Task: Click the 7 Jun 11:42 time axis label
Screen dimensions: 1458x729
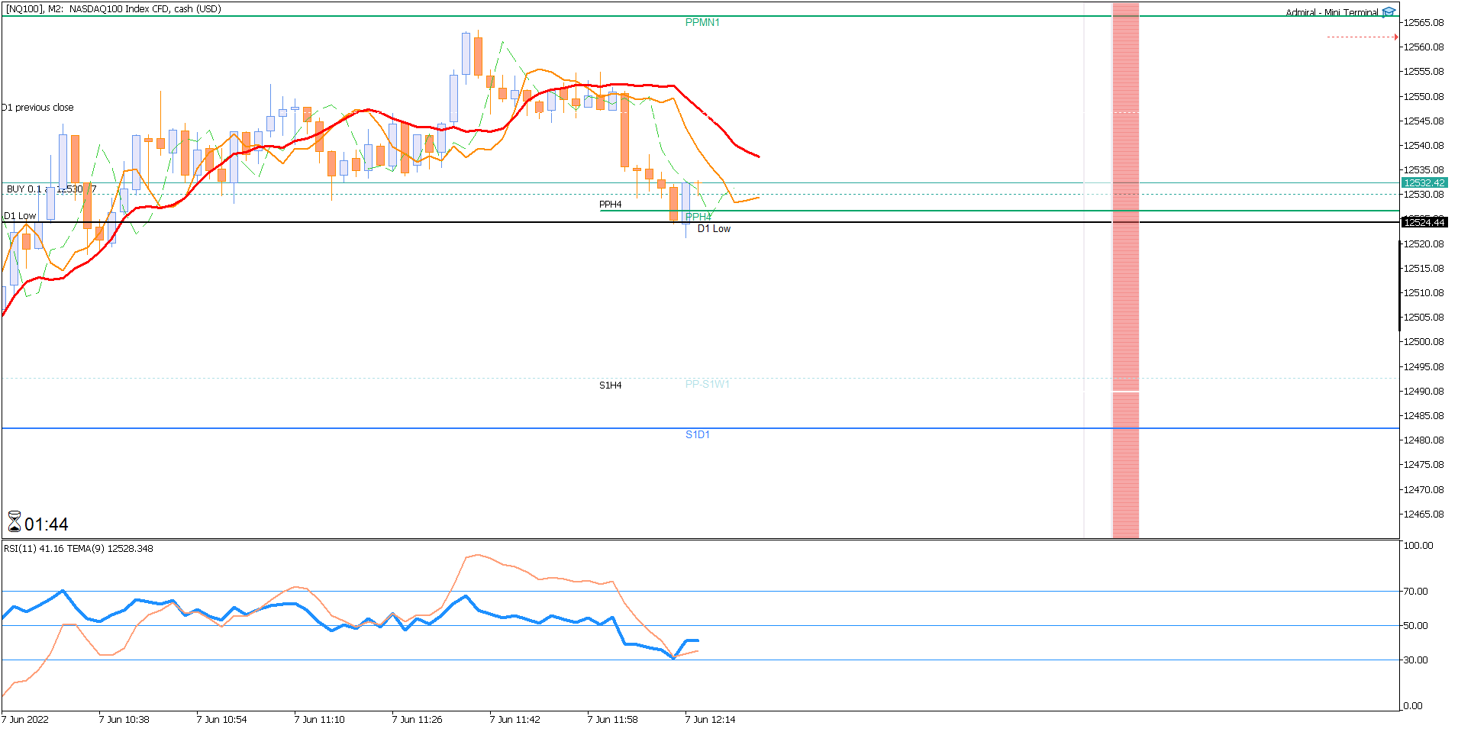Action: point(514,719)
